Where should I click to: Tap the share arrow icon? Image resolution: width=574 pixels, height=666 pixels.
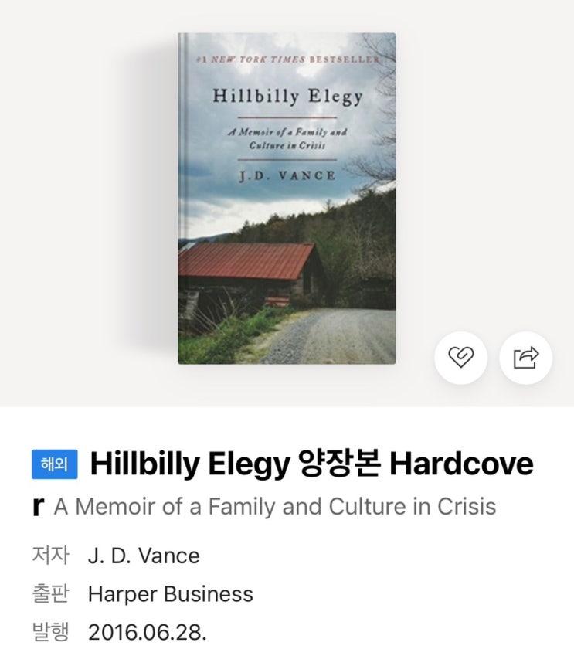(x=526, y=358)
